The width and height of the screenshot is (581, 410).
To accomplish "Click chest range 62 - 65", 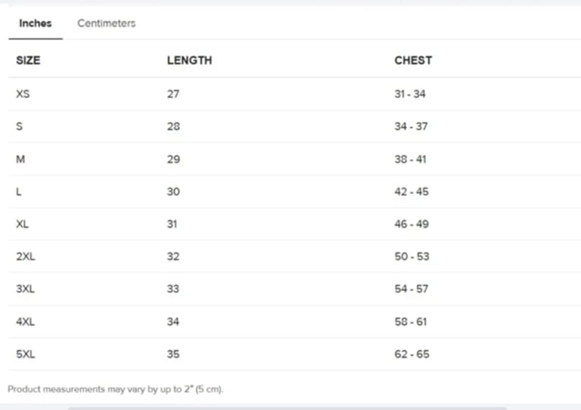I will pos(412,354).
